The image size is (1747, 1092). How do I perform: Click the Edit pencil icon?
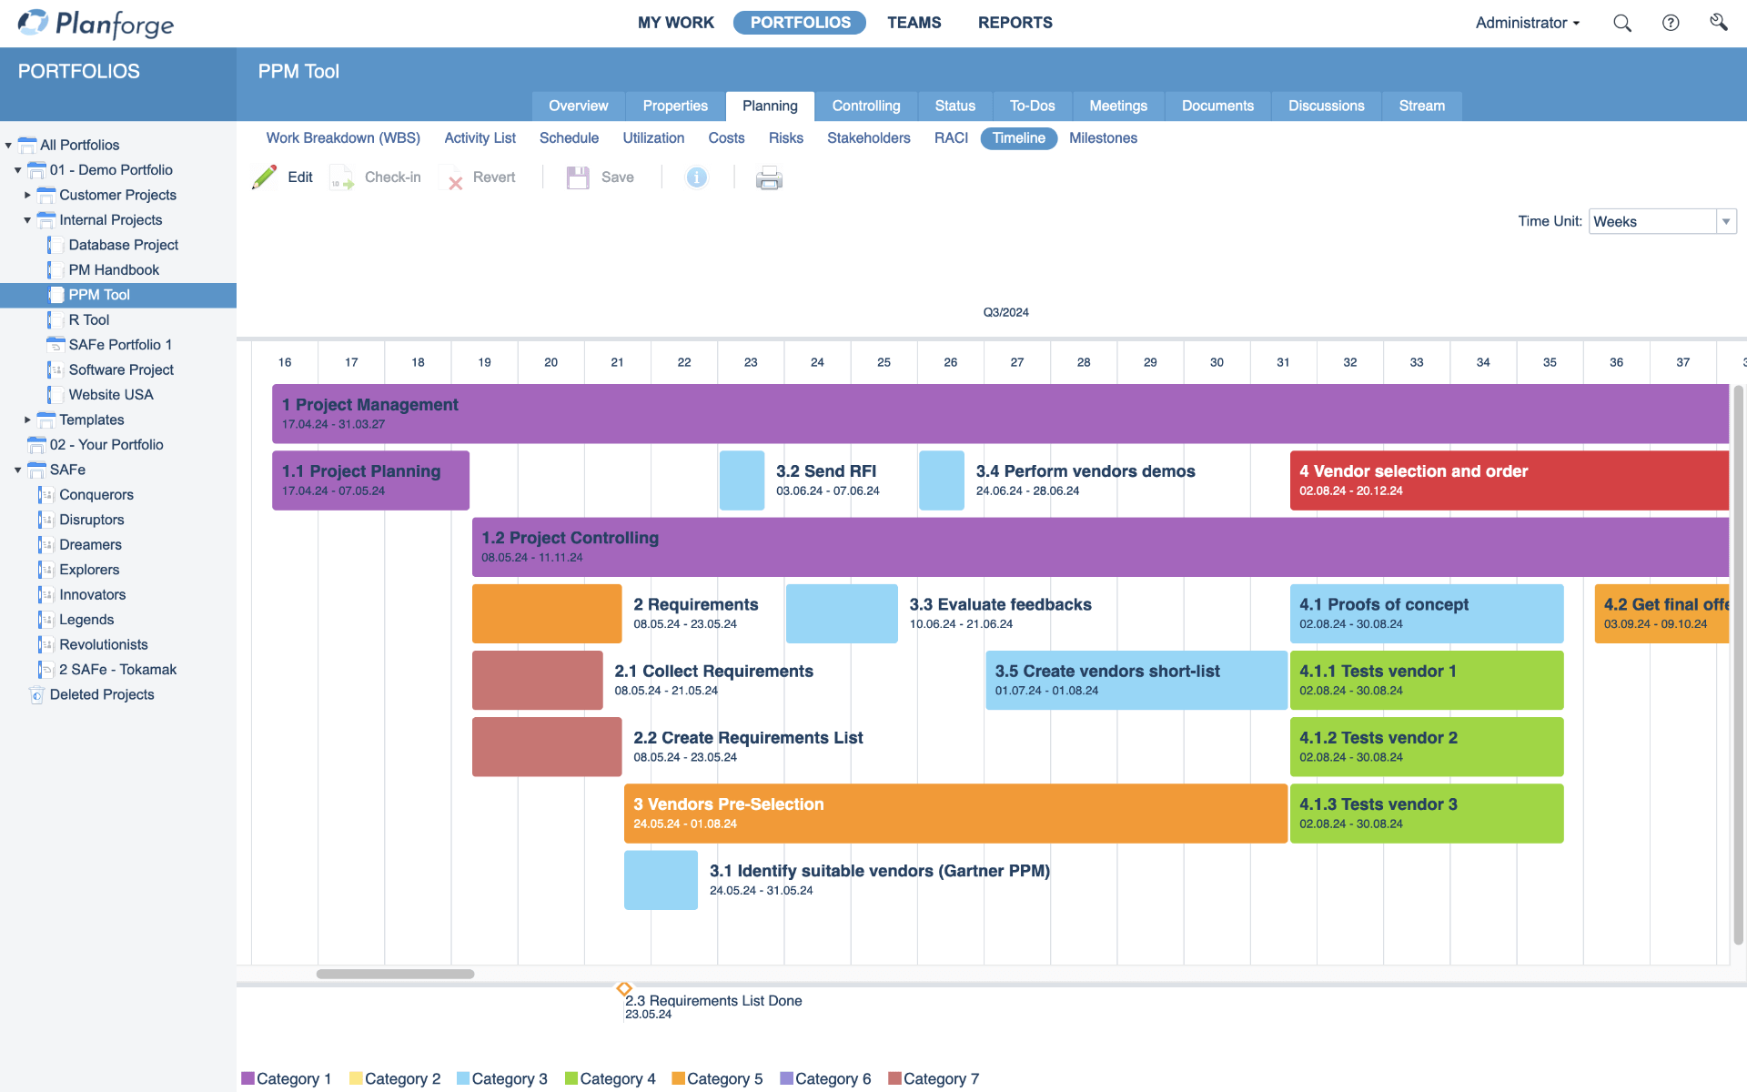[266, 177]
